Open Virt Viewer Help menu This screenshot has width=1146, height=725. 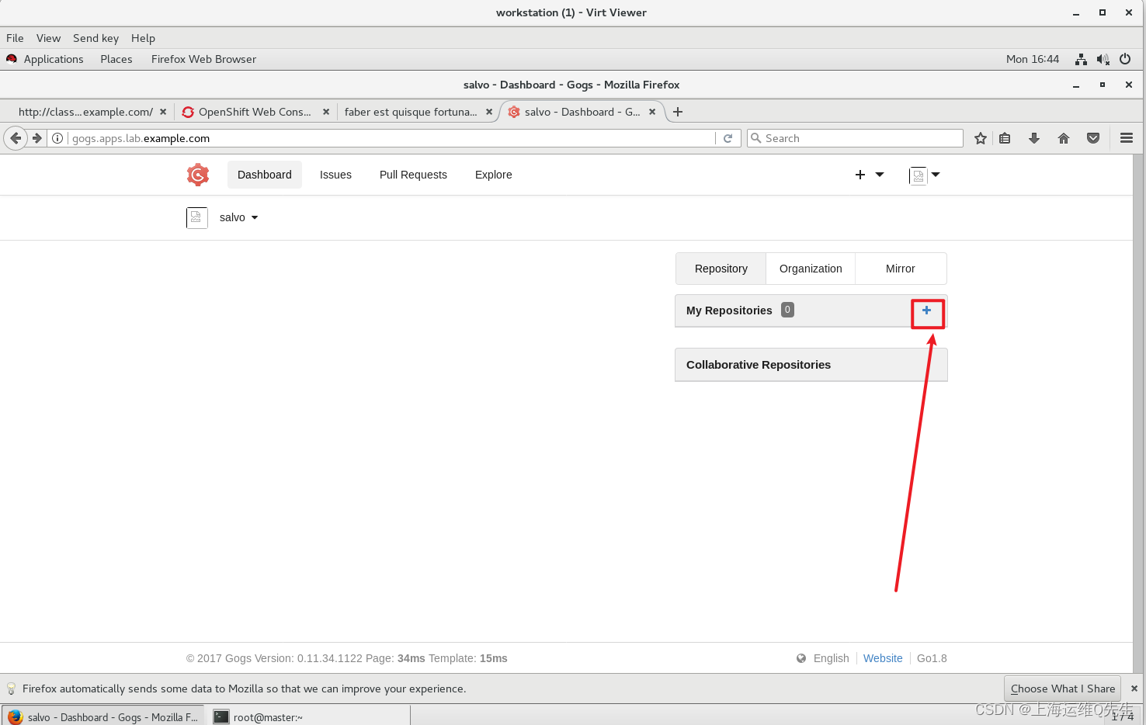pyautogui.click(x=143, y=38)
